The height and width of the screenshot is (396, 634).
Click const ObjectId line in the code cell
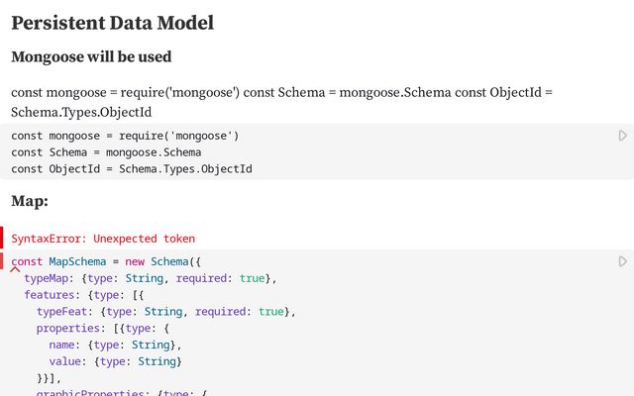(132, 169)
